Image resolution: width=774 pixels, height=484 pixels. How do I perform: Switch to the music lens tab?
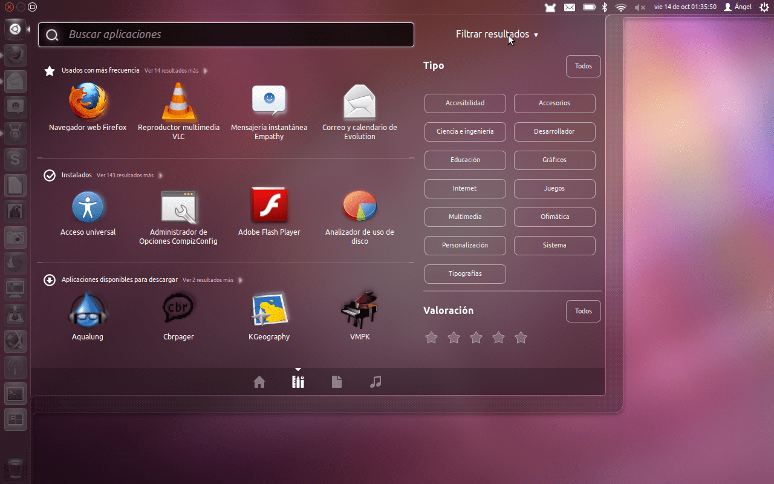pos(376,382)
